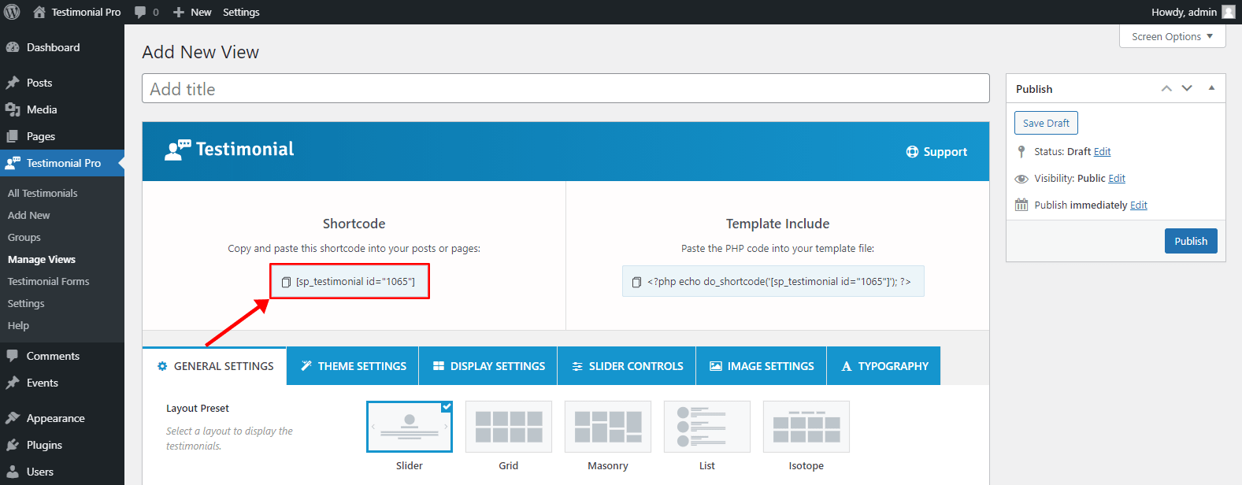Expand the Screen Options dropdown
The image size is (1242, 485).
(1172, 36)
